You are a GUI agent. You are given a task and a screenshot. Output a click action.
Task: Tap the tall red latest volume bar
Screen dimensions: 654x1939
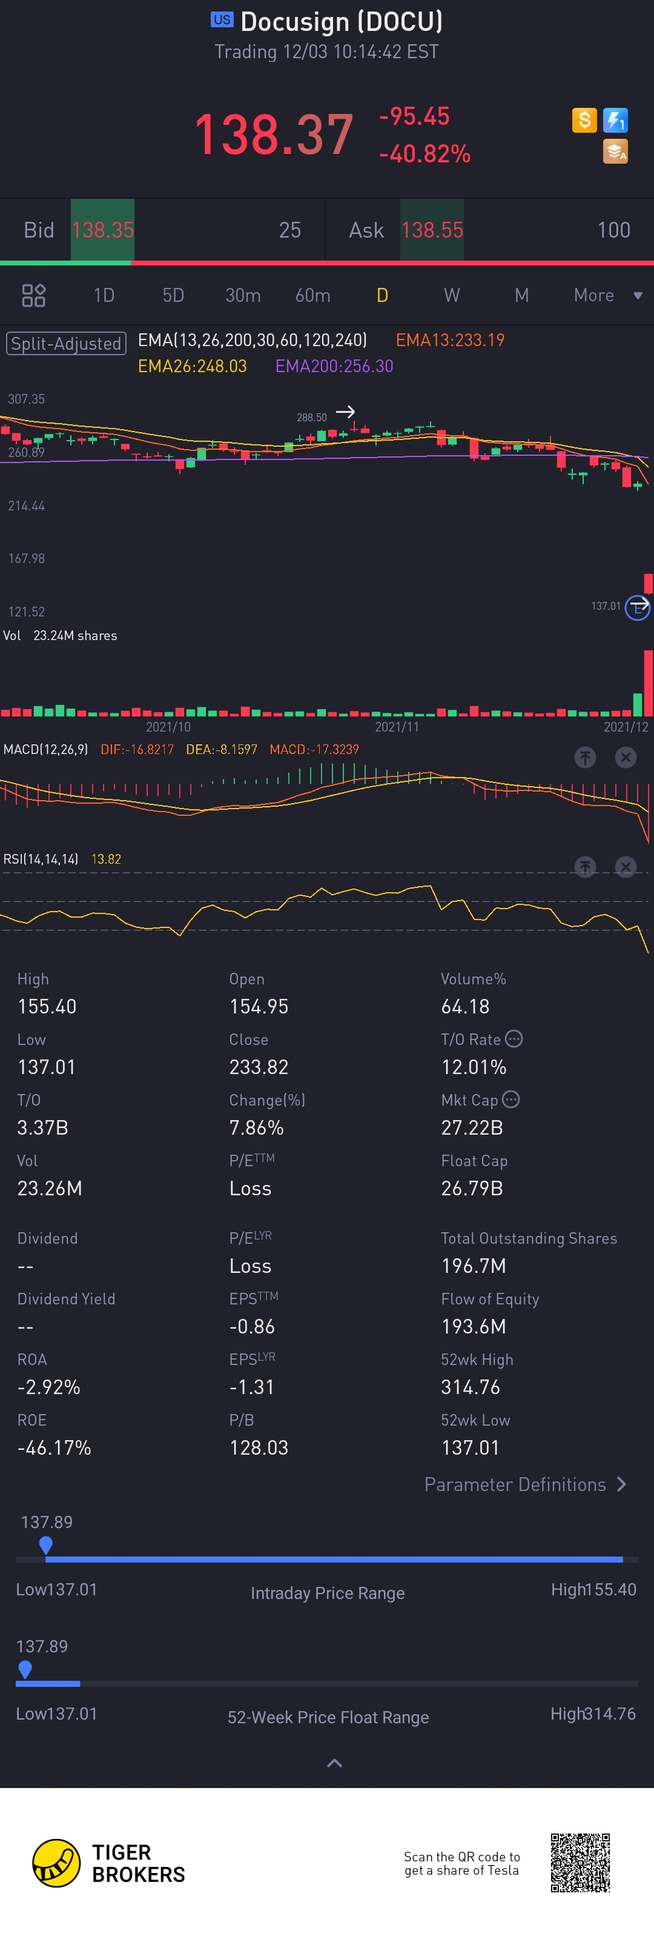(648, 684)
